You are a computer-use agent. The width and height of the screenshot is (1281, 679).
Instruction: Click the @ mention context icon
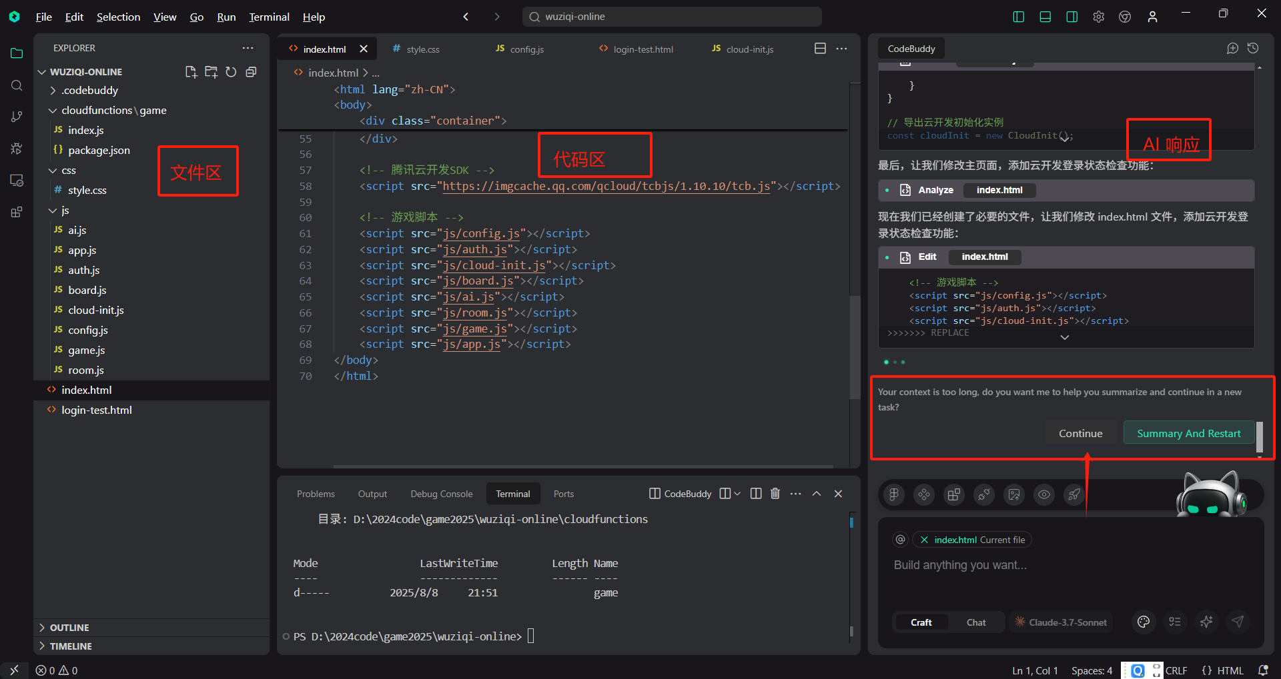[900, 540]
